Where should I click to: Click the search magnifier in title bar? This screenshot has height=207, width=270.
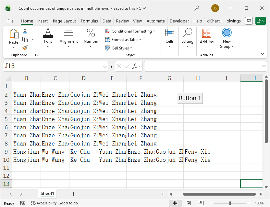click(x=197, y=8)
